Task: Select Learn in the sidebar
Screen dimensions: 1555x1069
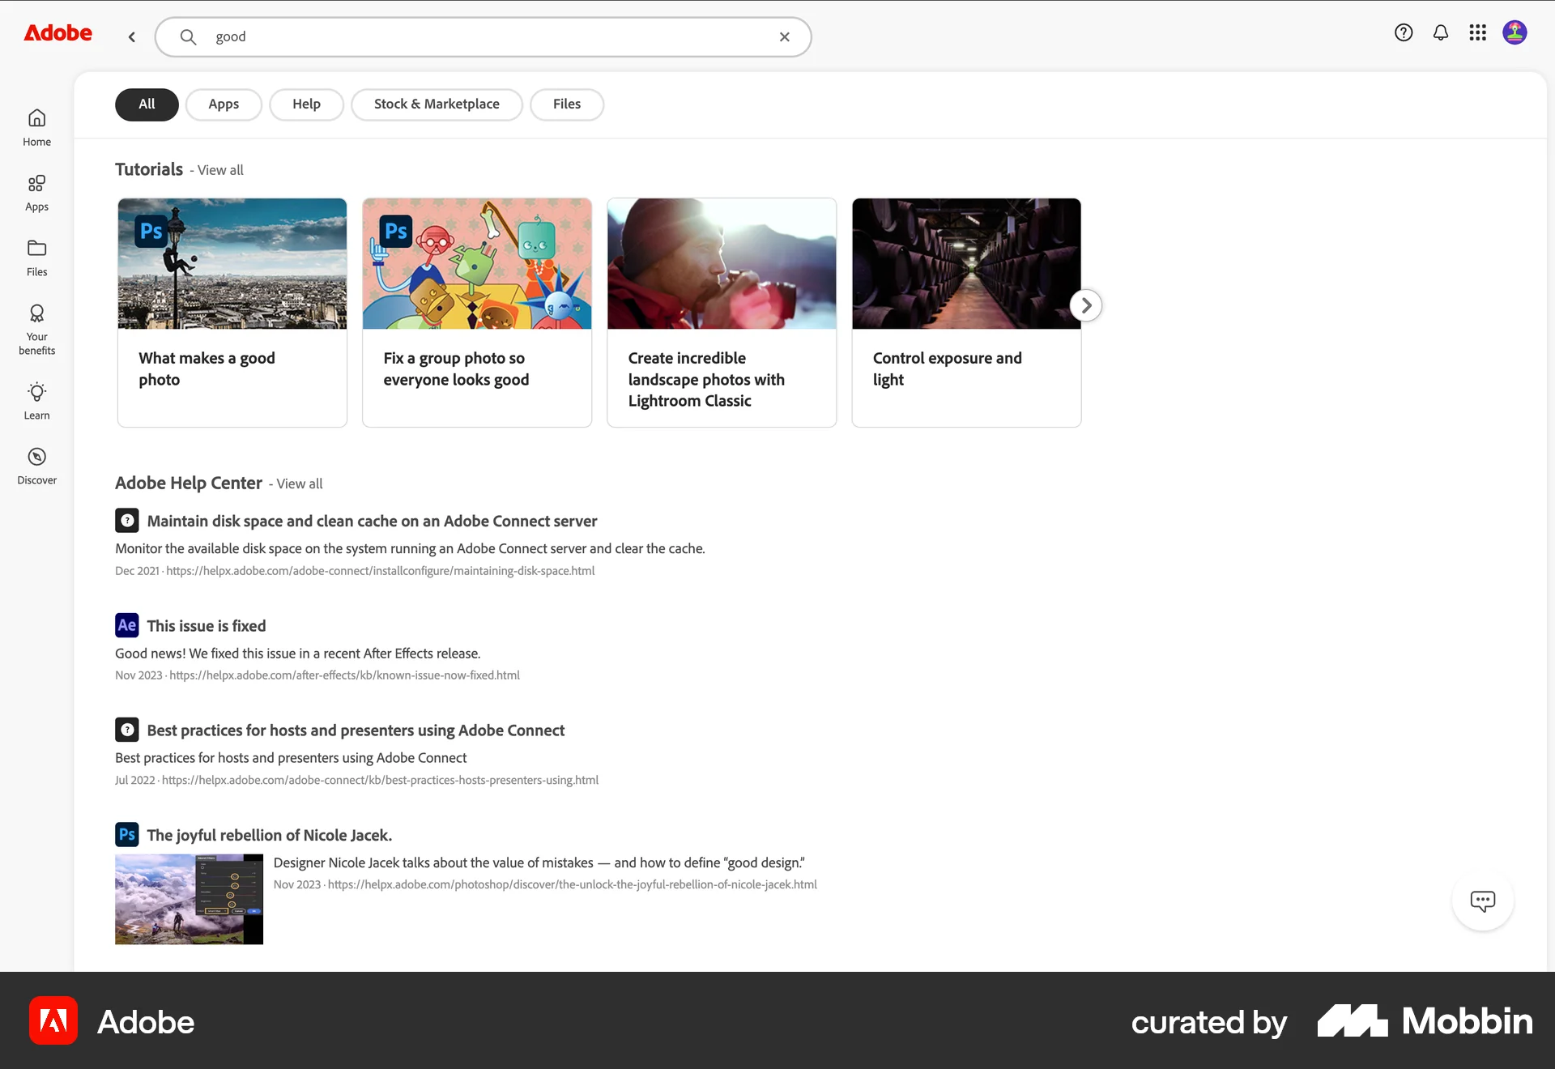Action: point(36,401)
